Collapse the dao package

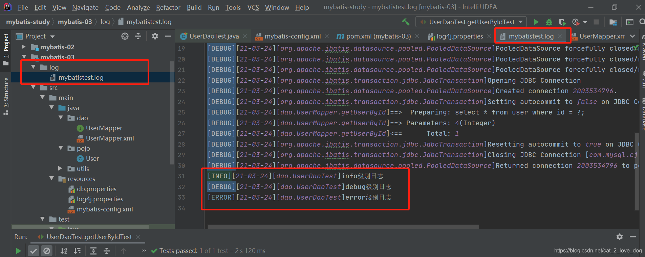tap(61, 118)
